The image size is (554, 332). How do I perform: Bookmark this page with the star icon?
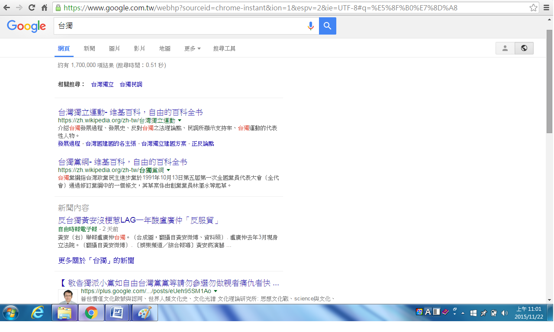(x=534, y=8)
